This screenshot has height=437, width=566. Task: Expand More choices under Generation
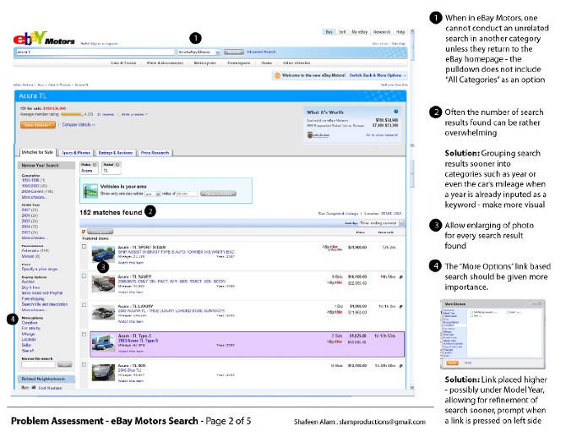[35, 197]
